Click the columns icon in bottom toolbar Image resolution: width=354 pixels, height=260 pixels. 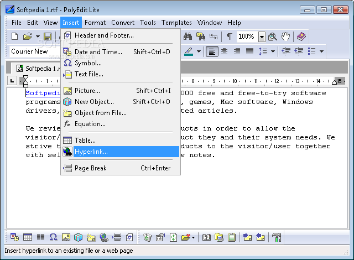click(40, 237)
